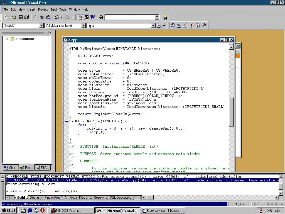Click the a.cpp vertical scrollbar thumb
This screenshot has height=214, width=285.
231,112
